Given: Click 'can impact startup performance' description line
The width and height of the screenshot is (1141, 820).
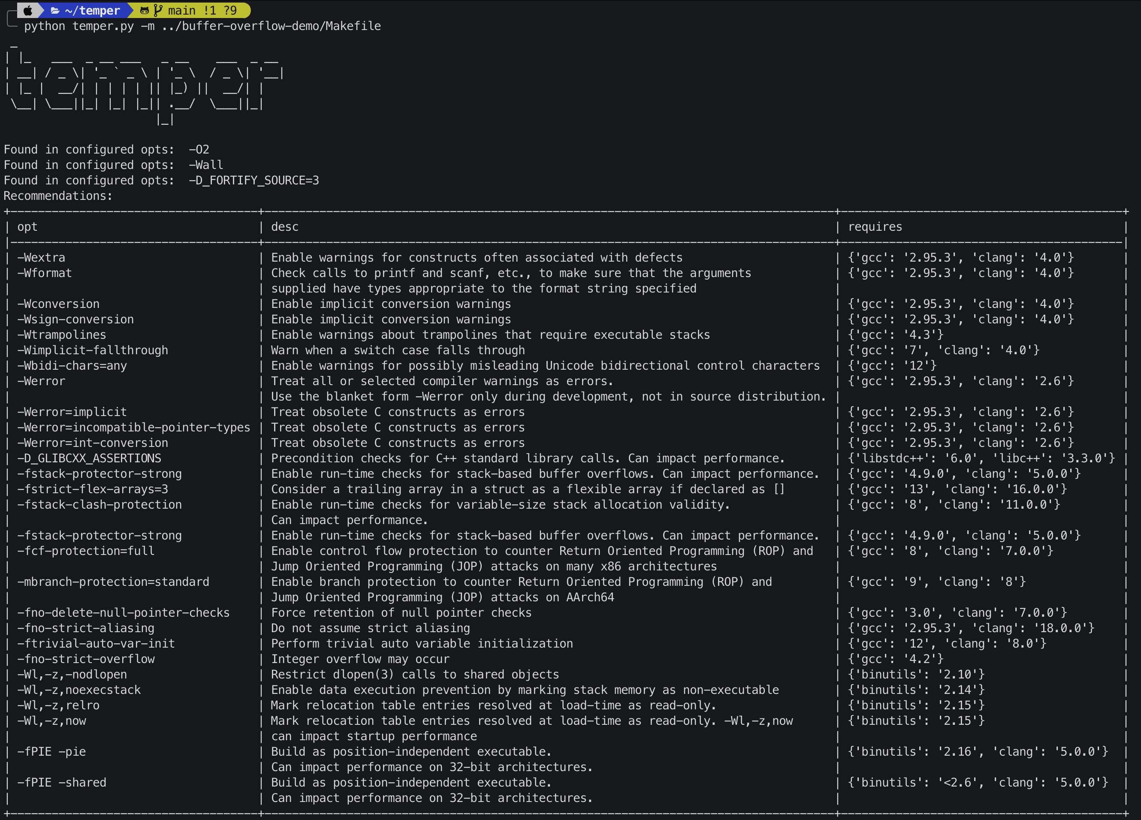Looking at the screenshot, I should (374, 736).
